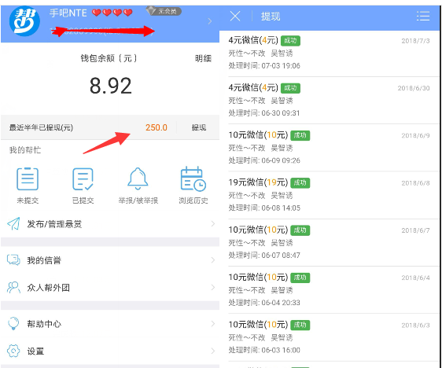Screen dimensions: 442x368
Task: Open 设置 chevron
Action: pyautogui.click(x=213, y=351)
